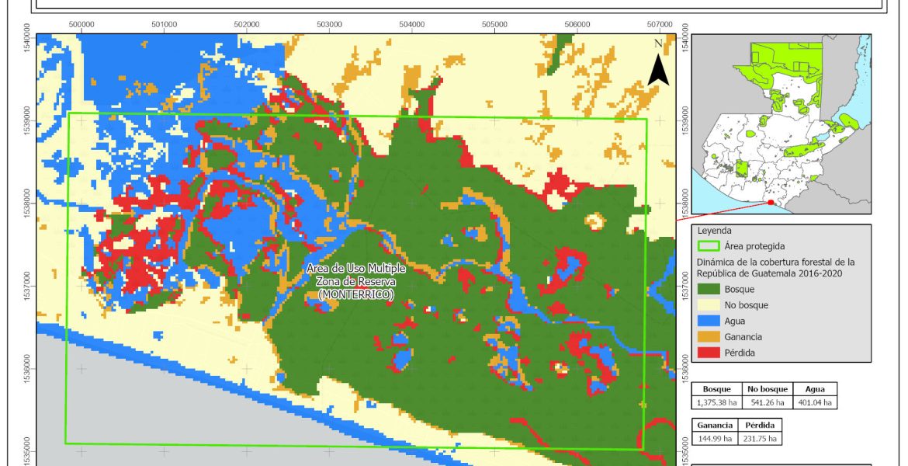Image resolution: width=908 pixels, height=466 pixels.
Task: Select the 541.26 ha No bosque cell
Action: coord(767,402)
